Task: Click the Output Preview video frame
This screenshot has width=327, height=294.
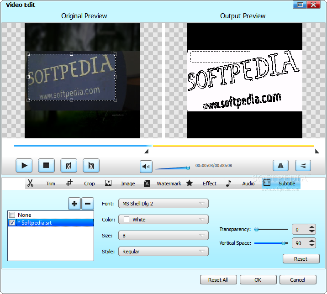Action: pos(245,81)
